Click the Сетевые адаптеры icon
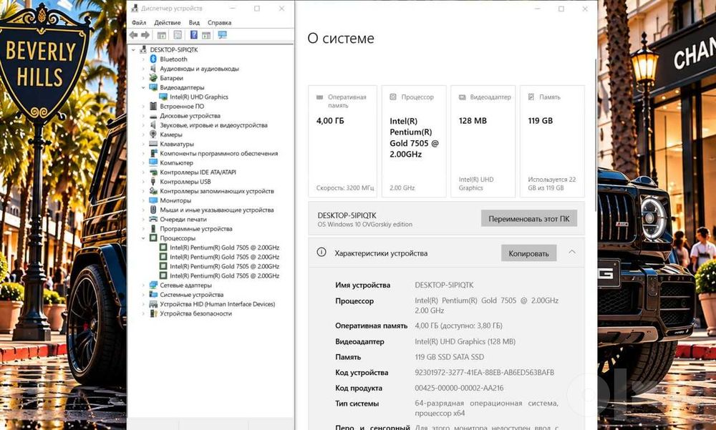 153,285
